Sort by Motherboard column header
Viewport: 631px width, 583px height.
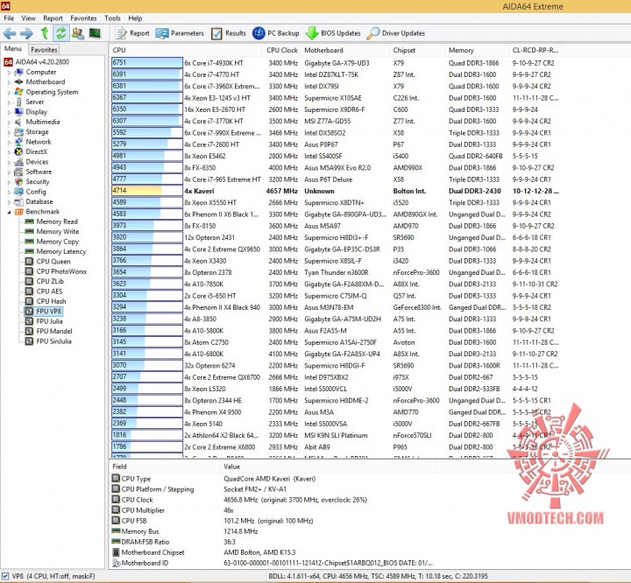tap(345, 50)
